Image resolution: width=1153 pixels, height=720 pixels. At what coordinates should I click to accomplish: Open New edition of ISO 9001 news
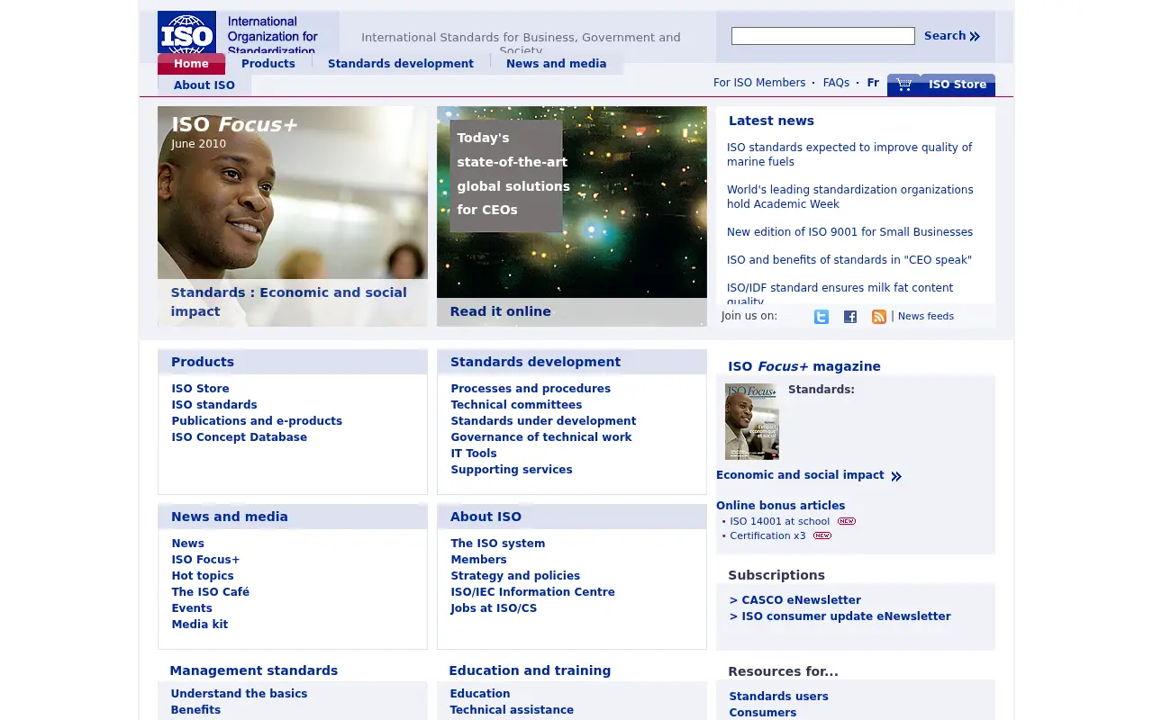849,232
